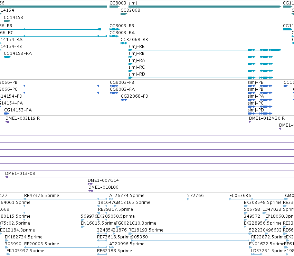Click the 181647 EST label
The image size is (294, 256).
click(x=106, y=203)
